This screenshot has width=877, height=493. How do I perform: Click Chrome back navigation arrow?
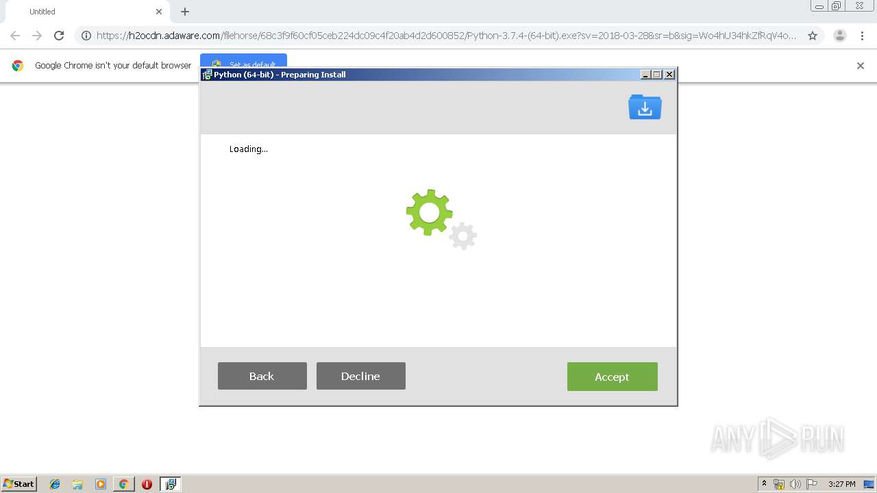15,36
